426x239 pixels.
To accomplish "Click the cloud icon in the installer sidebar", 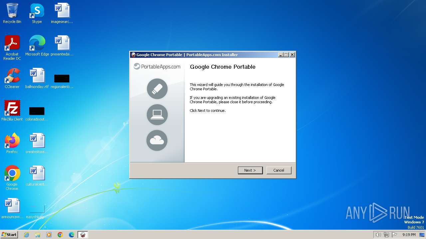I will 157,140.
